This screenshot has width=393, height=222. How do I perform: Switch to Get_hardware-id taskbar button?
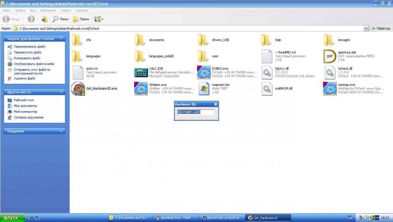pos(268,218)
